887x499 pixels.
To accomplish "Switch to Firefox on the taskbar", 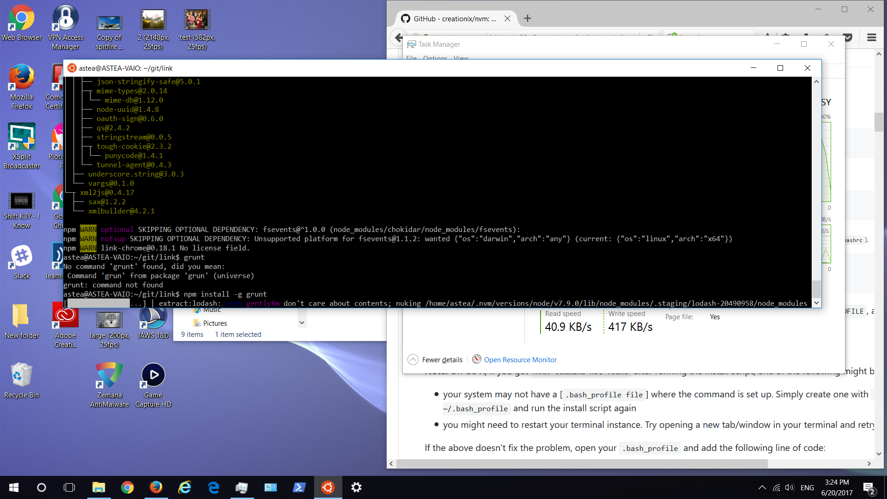I will [x=156, y=487].
